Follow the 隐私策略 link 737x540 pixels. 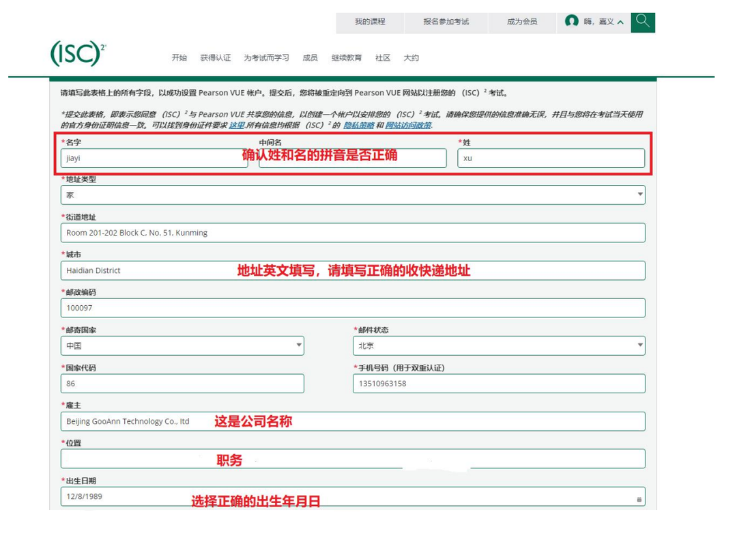359,125
